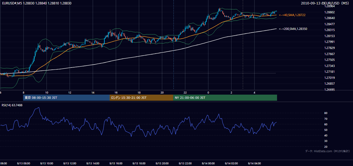Click the 1.28315 price axis label
Viewport: 353px width, 166px height.
tap(329, 30)
